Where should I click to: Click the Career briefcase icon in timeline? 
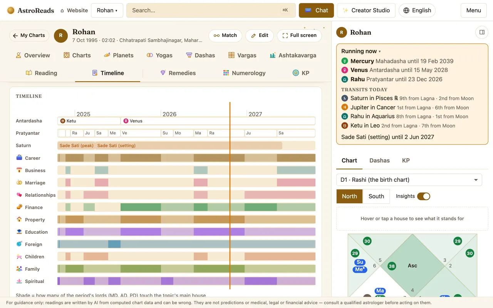(x=19, y=157)
